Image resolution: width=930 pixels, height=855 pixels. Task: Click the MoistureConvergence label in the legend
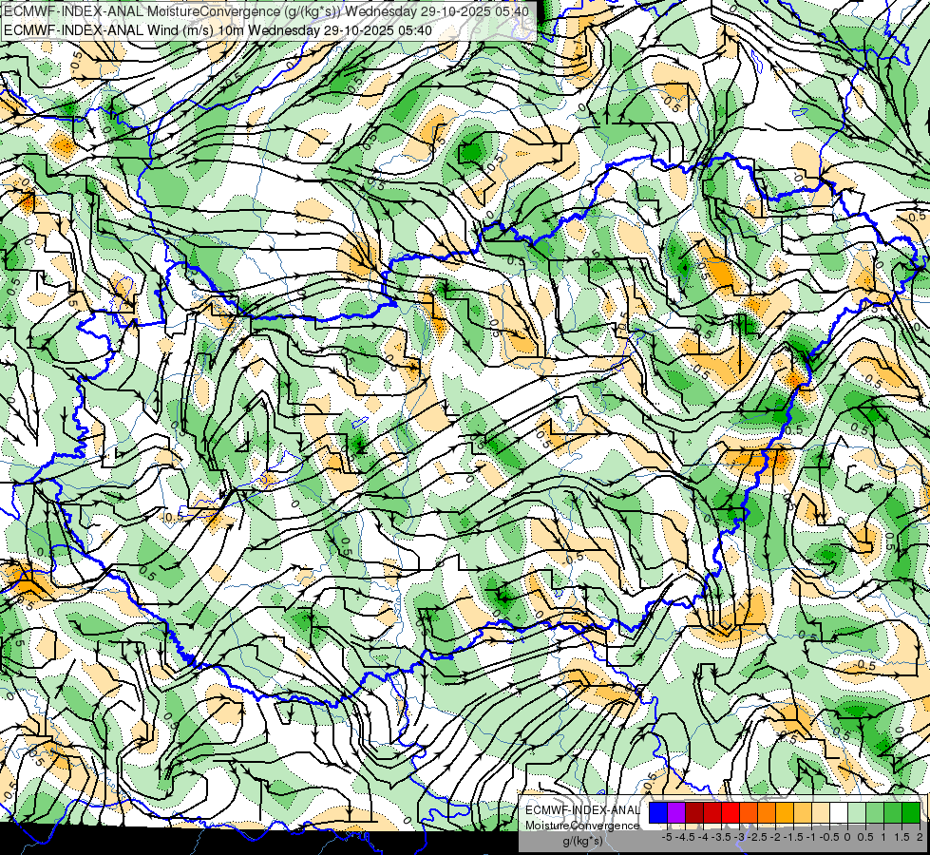tap(582, 826)
